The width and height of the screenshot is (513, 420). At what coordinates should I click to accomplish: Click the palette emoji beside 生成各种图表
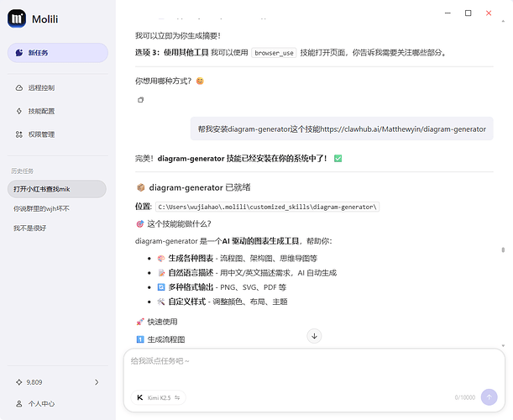click(x=161, y=258)
